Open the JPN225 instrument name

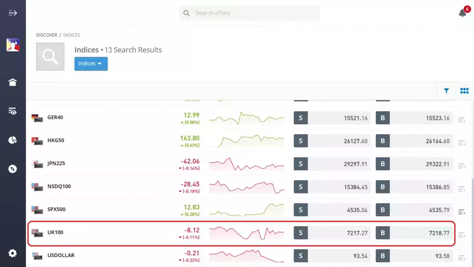pyautogui.click(x=56, y=163)
